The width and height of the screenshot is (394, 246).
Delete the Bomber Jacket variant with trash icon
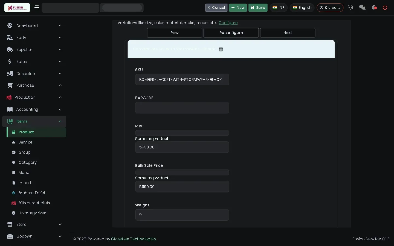[221, 49]
